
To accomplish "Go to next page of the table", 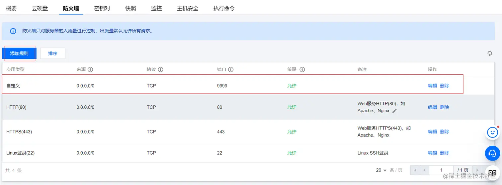I will [477, 170].
